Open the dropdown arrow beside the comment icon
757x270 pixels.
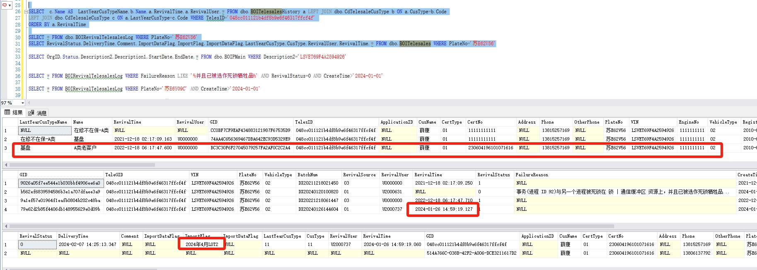click(10, 5)
